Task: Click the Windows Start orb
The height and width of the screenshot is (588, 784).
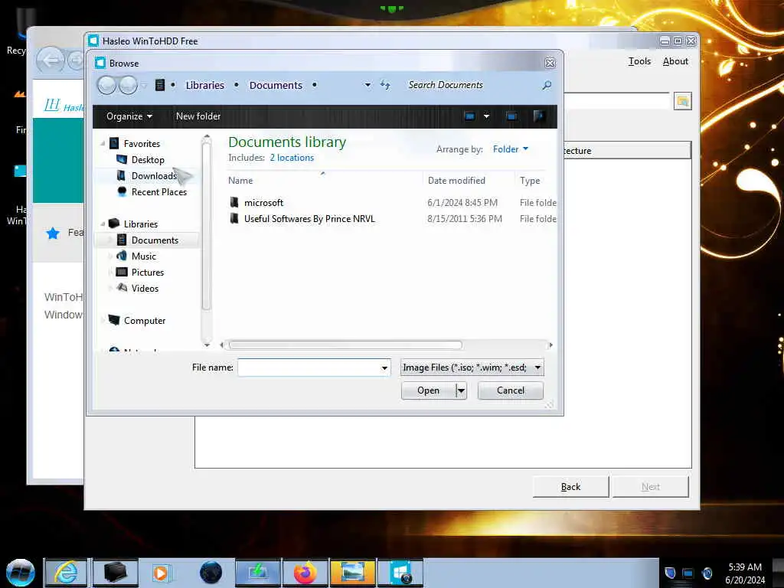Action: coord(20,573)
